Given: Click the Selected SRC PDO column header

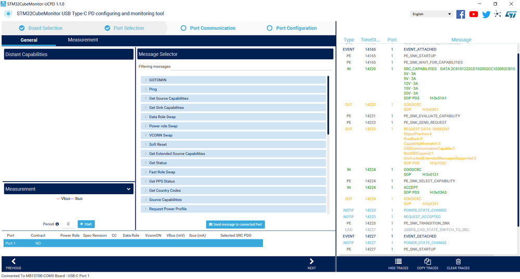Looking at the screenshot, I should coord(236,236).
